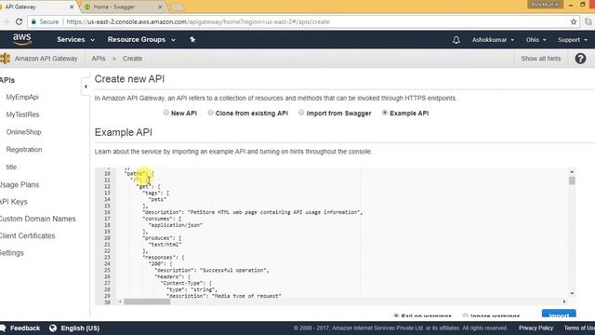Image resolution: width=595 pixels, height=335 pixels.
Task: Click the Feedback speech bubble icon
Action: pyautogui.click(x=3, y=328)
